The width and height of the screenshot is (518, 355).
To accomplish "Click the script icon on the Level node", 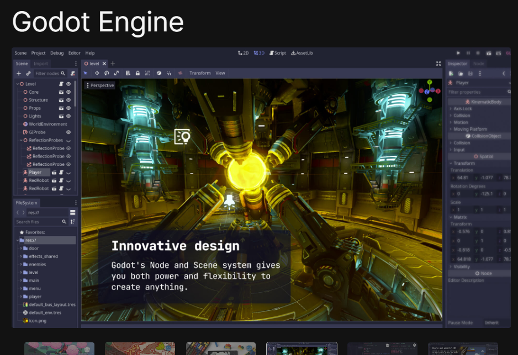I will point(61,84).
